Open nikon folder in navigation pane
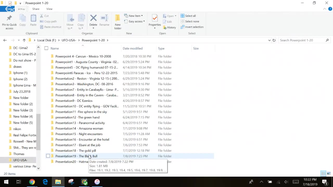333x187 pixels. tap(17, 129)
